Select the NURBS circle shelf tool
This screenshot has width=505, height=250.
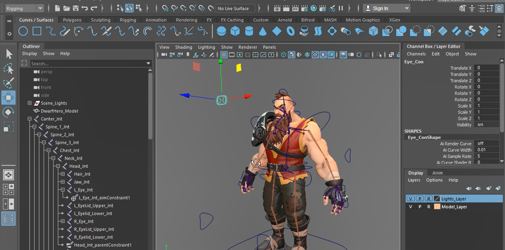[x=23, y=31]
